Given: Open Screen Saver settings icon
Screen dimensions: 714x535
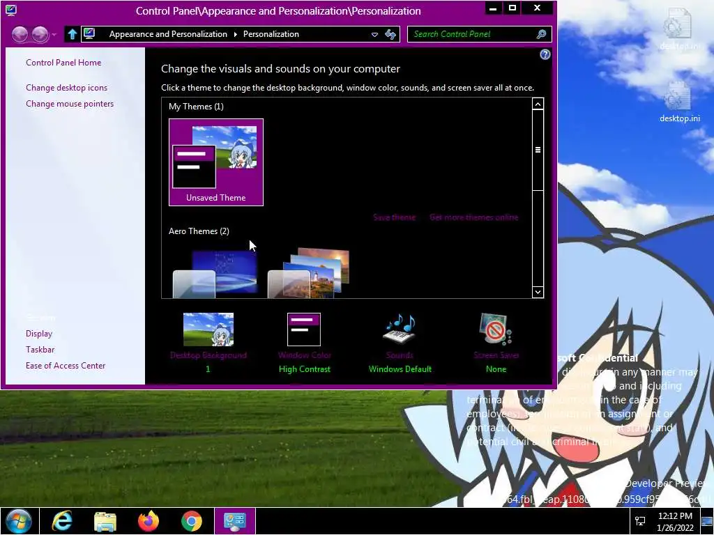Looking at the screenshot, I should pos(496,329).
